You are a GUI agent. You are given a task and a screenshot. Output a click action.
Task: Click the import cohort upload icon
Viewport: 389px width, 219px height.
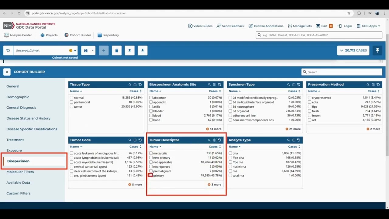point(129,50)
